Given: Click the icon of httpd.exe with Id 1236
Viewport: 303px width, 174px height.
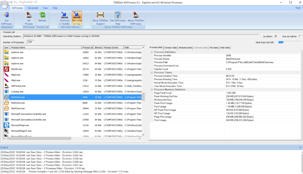Looking at the screenshot, I should [6, 80].
